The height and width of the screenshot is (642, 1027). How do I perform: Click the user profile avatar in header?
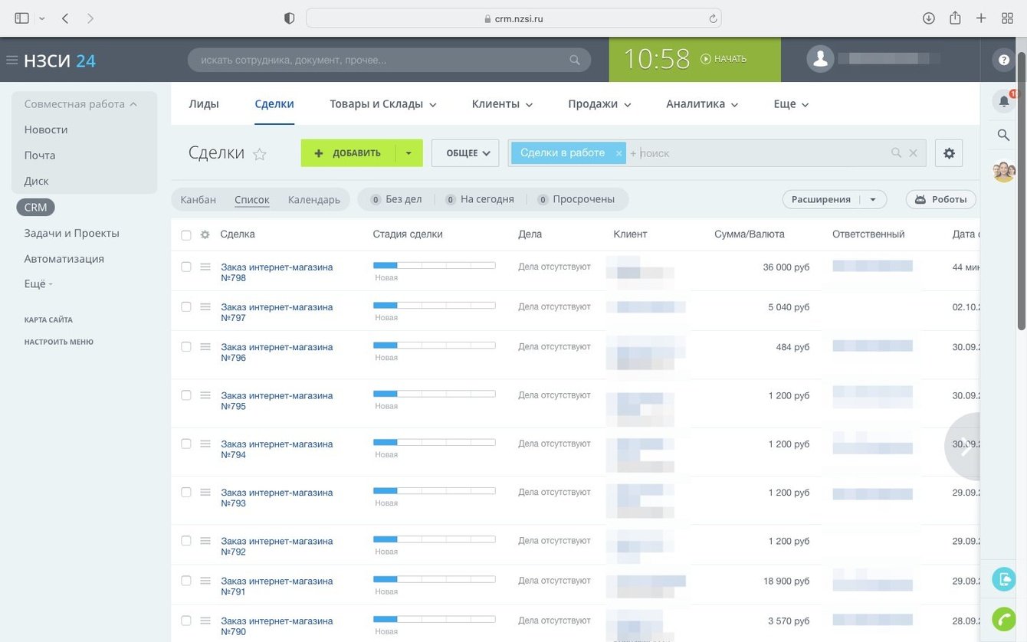pyautogui.click(x=821, y=59)
